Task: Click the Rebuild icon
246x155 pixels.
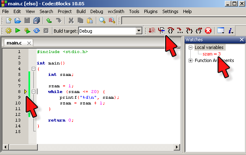Action: tap(37, 31)
